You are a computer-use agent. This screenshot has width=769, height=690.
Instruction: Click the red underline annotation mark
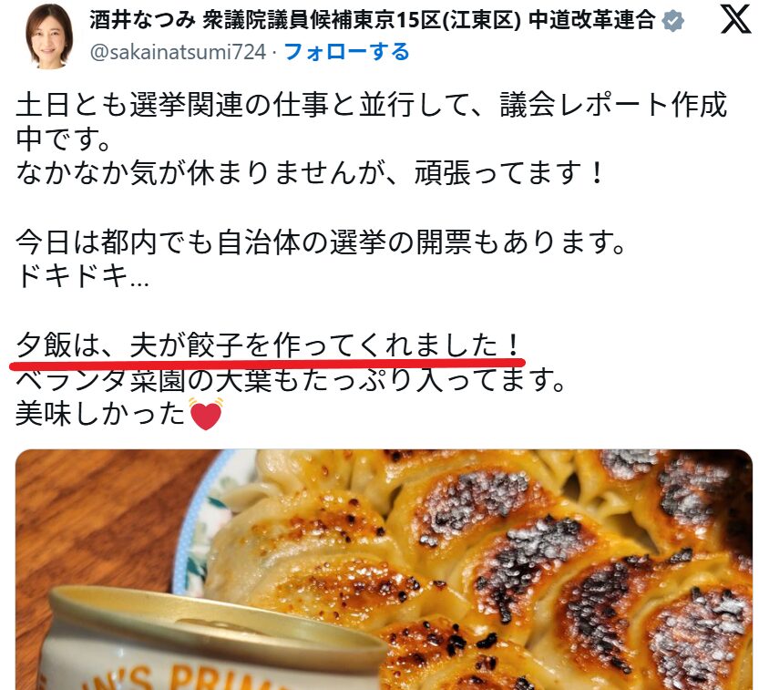click(268, 364)
